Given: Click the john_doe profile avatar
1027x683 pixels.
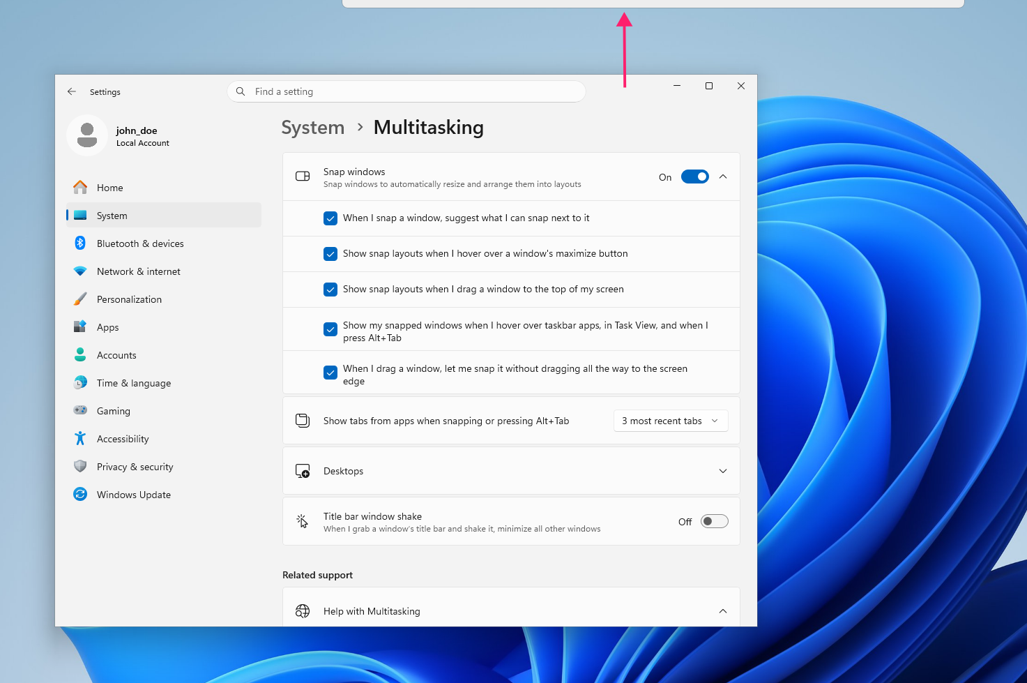Looking at the screenshot, I should tap(87, 135).
